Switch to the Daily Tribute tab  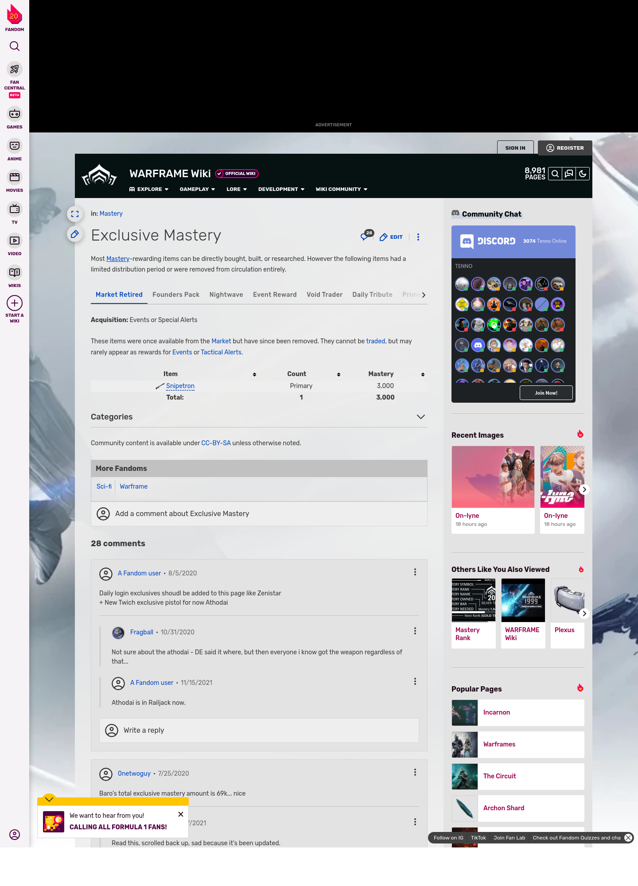[372, 295]
